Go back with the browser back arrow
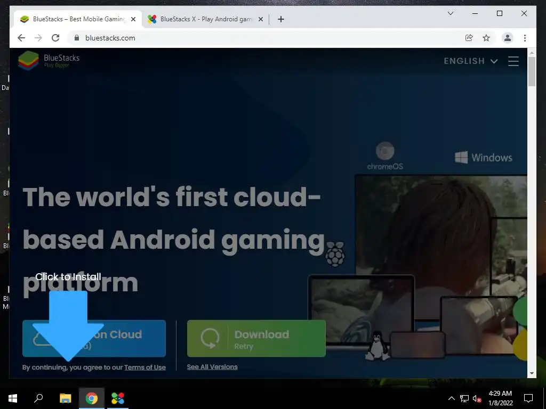The image size is (546, 409). (x=21, y=38)
